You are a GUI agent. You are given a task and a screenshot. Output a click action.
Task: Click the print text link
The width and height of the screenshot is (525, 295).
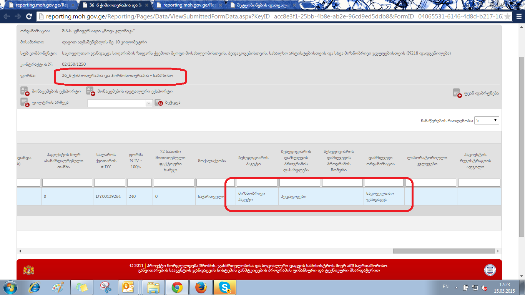point(173,103)
